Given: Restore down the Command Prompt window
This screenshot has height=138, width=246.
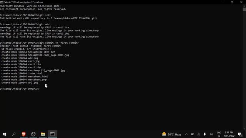Looking at the screenshot, I should 232,2.
